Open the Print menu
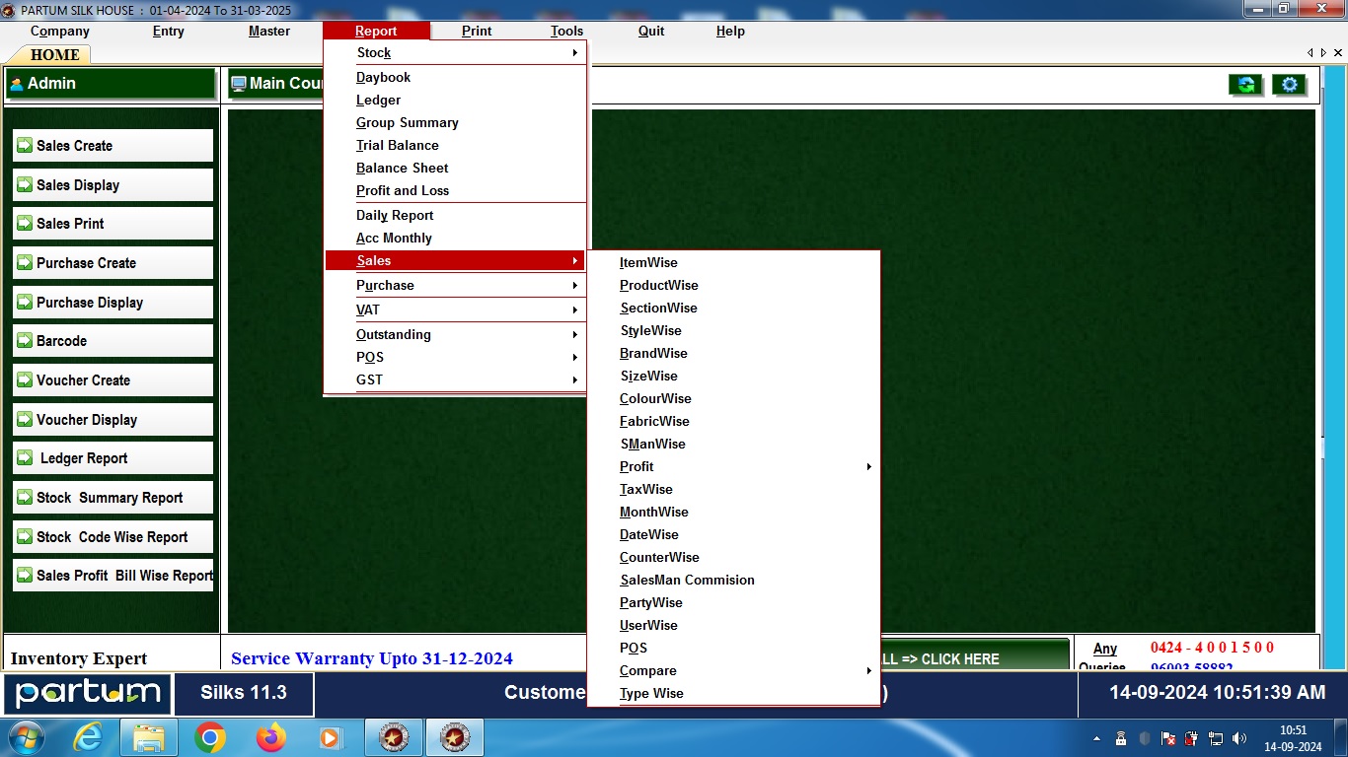This screenshot has height=757, width=1348. tap(477, 31)
